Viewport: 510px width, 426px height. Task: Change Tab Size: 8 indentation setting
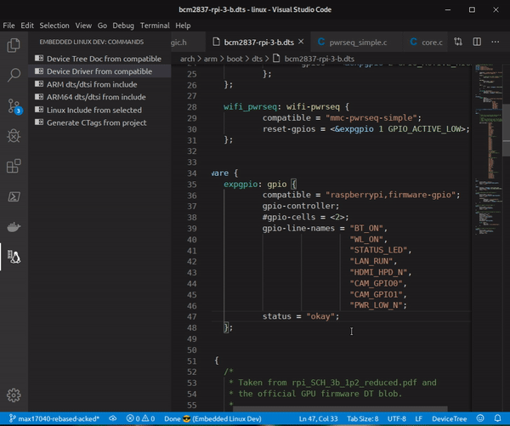pyautogui.click(x=363, y=419)
